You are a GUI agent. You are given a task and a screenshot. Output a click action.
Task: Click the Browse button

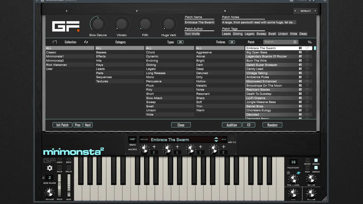[144, 139]
